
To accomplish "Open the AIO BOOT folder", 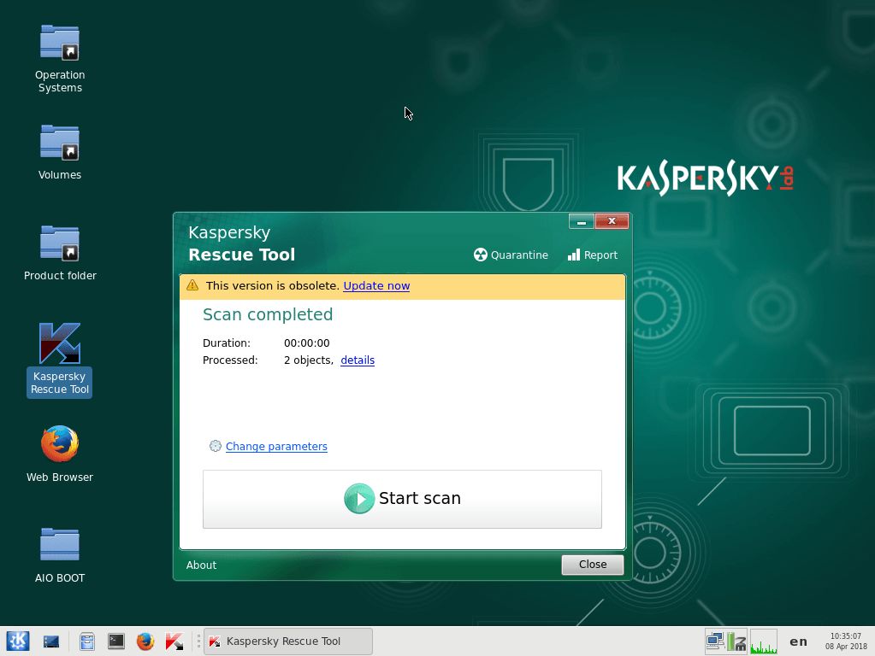I will [59, 544].
